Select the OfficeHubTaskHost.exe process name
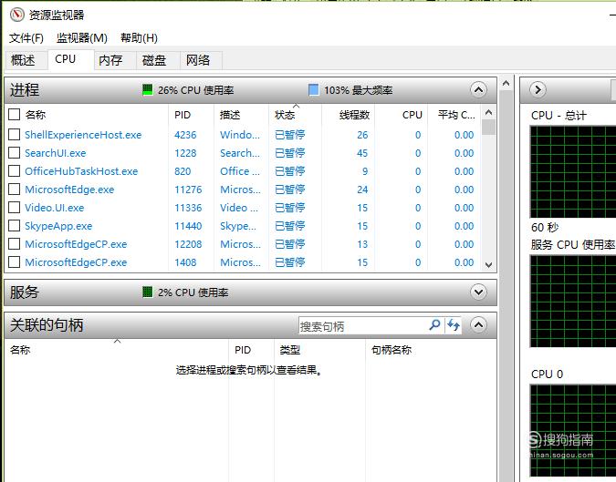 point(81,171)
